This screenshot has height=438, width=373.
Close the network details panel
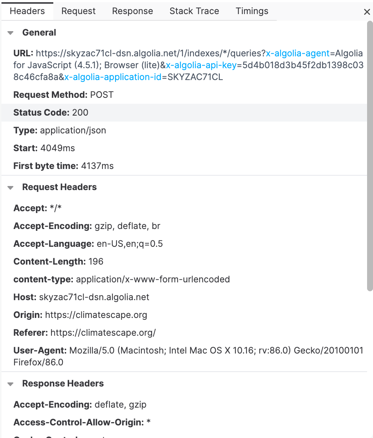(x=367, y=12)
